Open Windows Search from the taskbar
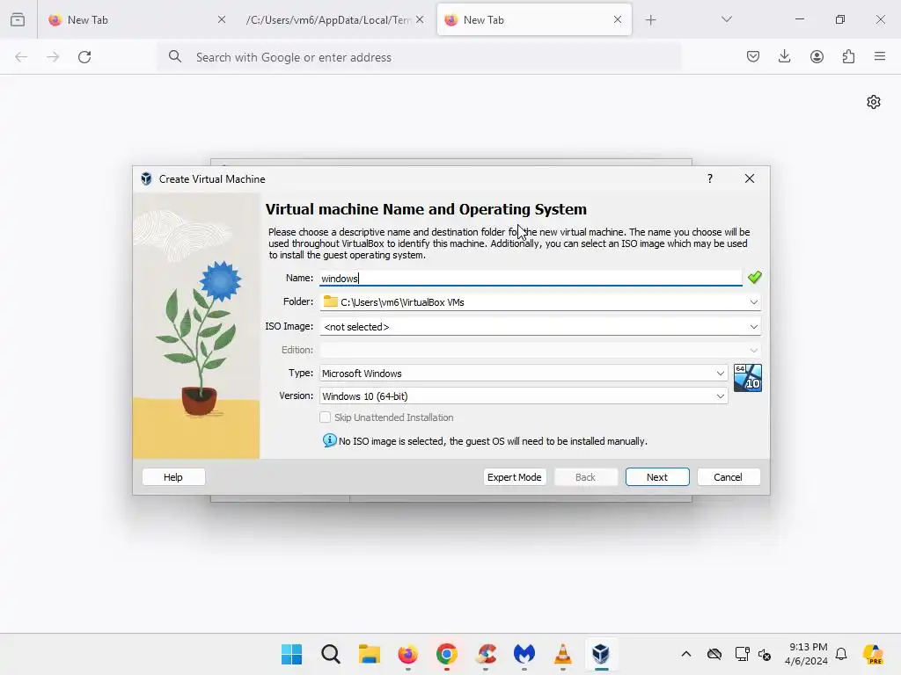 click(331, 654)
